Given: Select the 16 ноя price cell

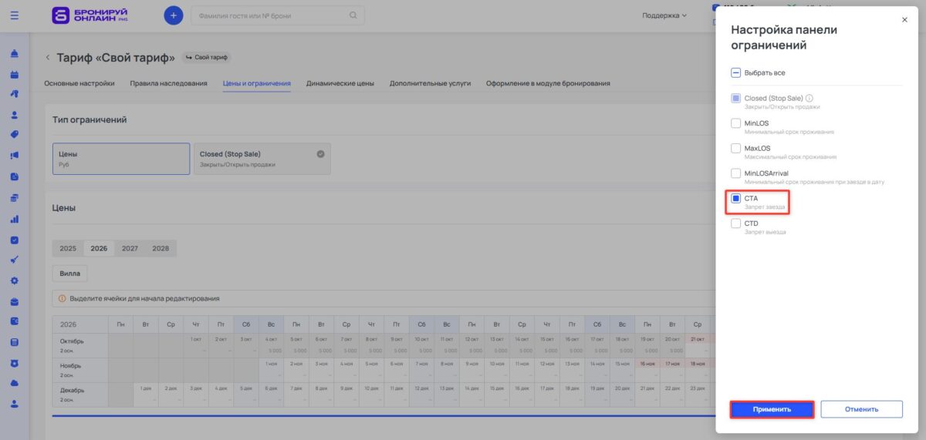Looking at the screenshot, I should [647, 370].
